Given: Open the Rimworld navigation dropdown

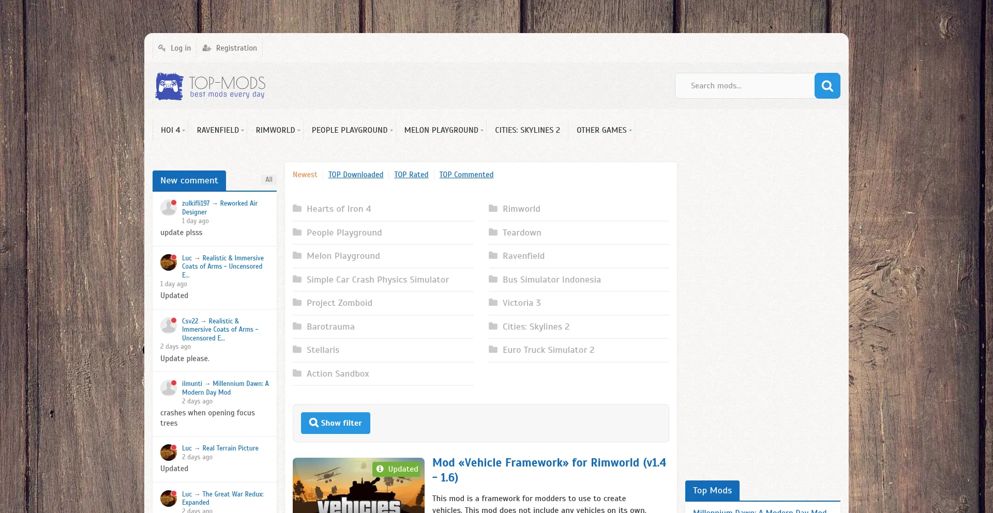Looking at the screenshot, I should pyautogui.click(x=277, y=130).
